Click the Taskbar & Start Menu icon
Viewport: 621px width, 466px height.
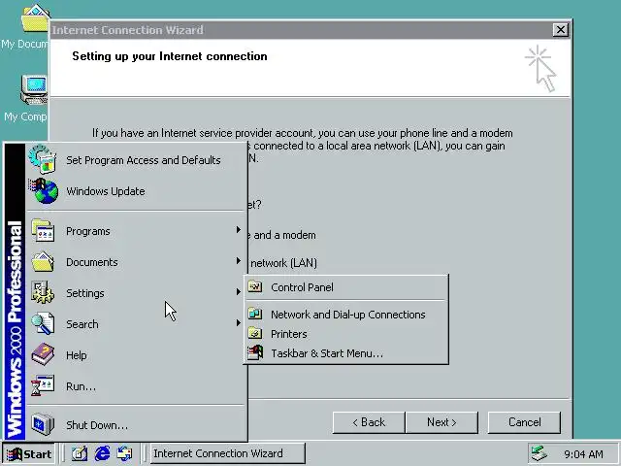click(x=255, y=352)
